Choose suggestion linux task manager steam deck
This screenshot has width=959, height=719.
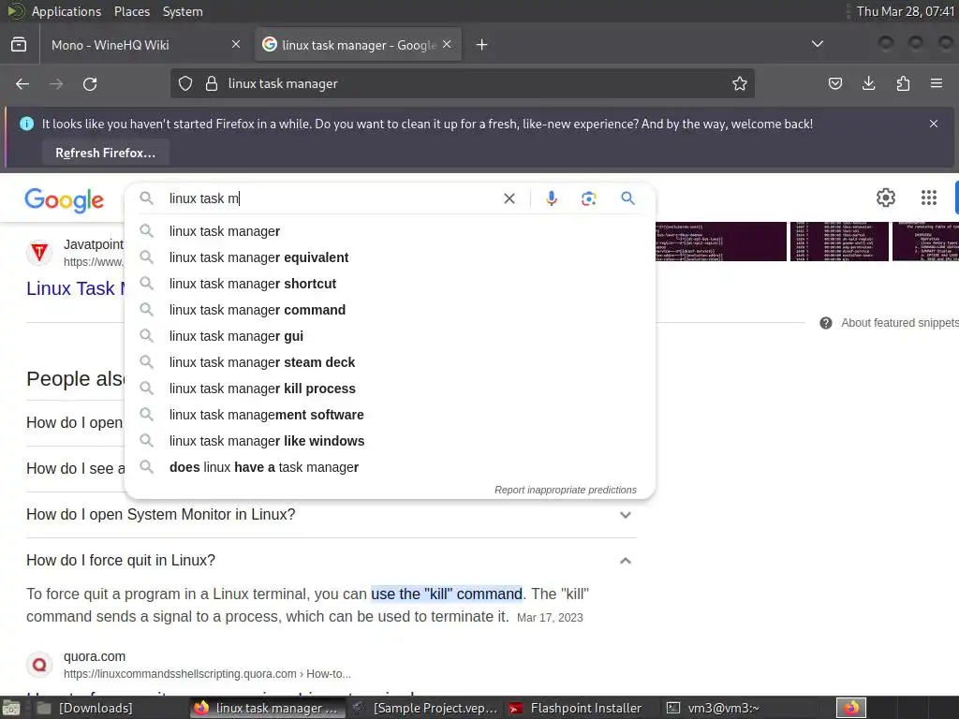(x=390, y=362)
